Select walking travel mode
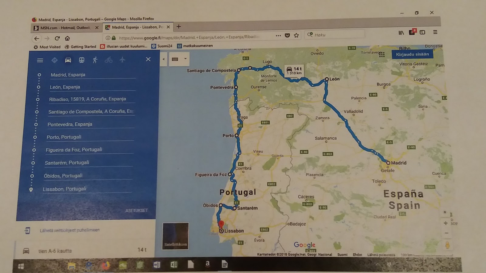The image size is (486, 273). (x=95, y=60)
